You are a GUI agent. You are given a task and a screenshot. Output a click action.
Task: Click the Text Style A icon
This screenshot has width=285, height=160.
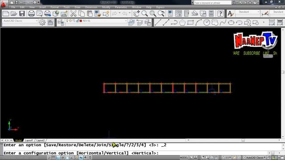(230, 14)
